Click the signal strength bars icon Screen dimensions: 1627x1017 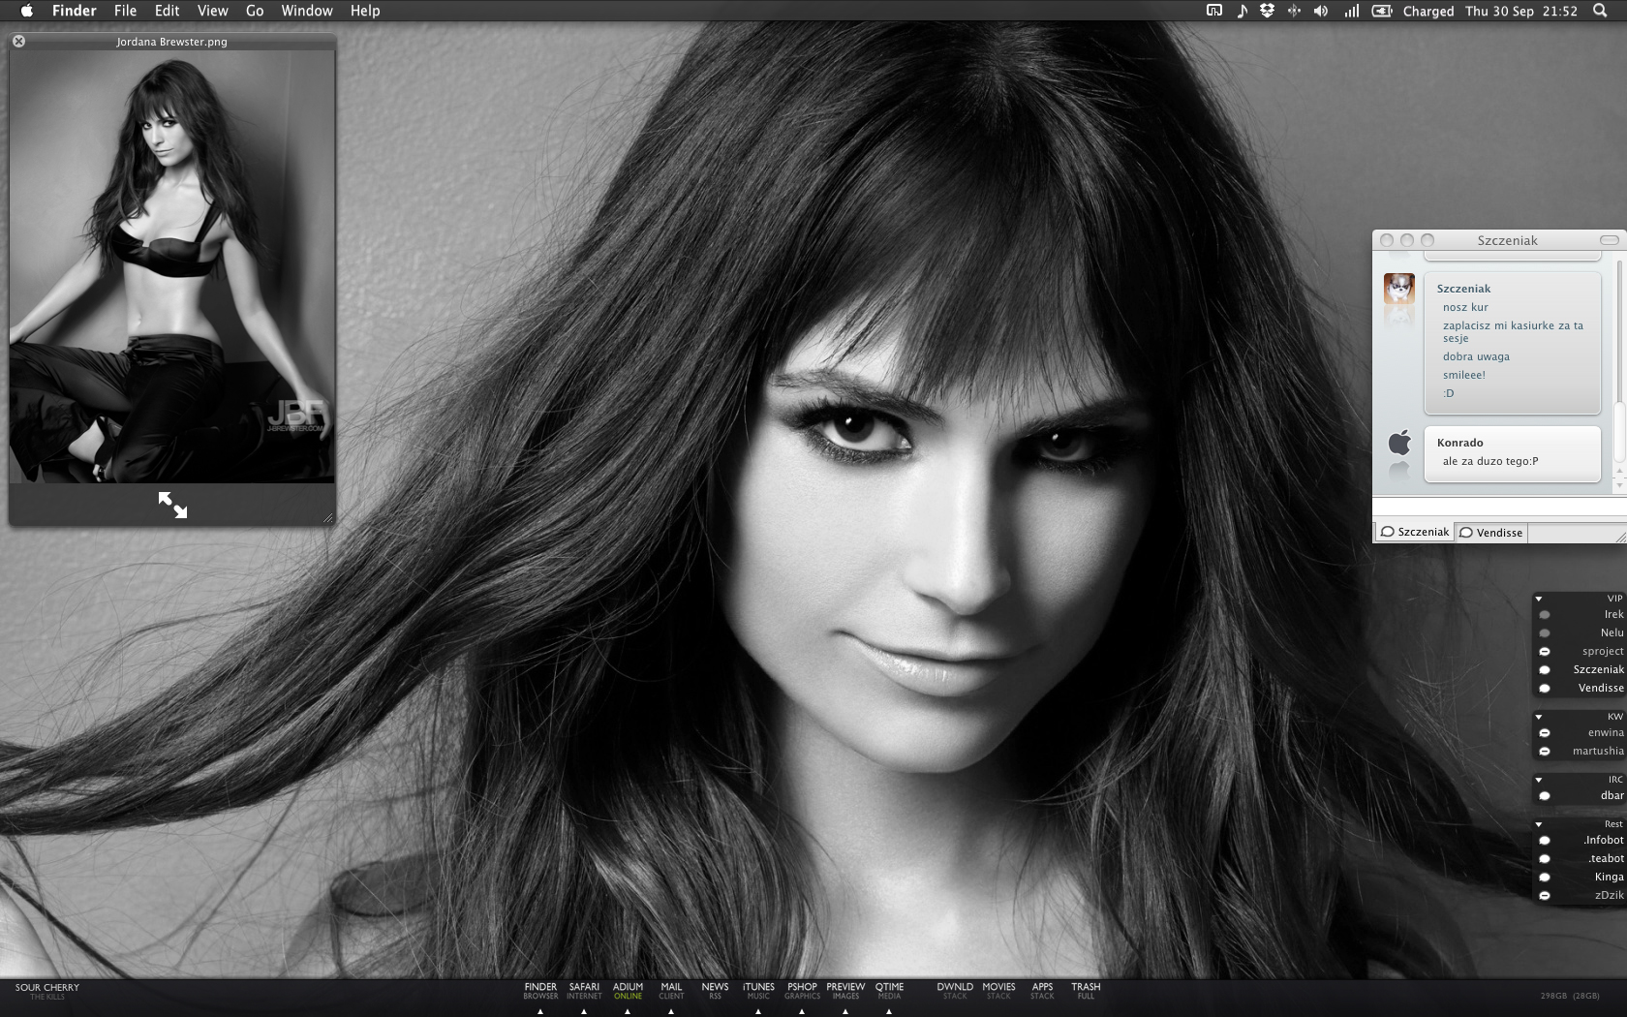[x=1351, y=11]
